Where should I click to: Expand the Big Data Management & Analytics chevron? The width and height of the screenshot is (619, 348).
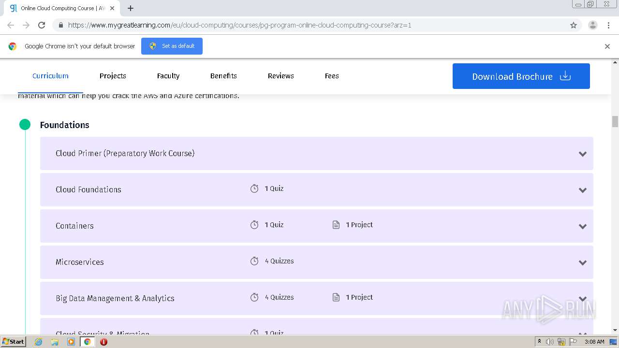pos(583,299)
